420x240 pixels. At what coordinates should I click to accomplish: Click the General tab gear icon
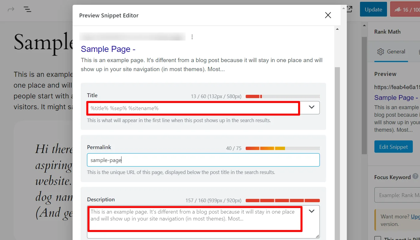pos(381,52)
